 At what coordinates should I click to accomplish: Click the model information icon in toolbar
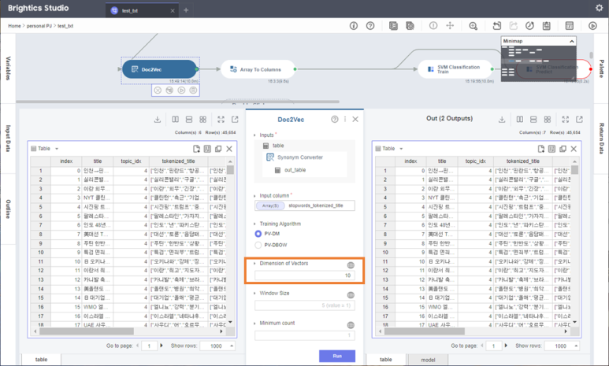(354, 26)
